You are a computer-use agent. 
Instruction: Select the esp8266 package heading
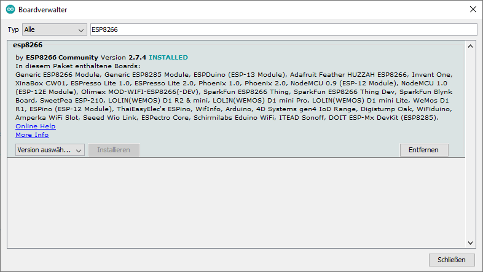(28, 45)
